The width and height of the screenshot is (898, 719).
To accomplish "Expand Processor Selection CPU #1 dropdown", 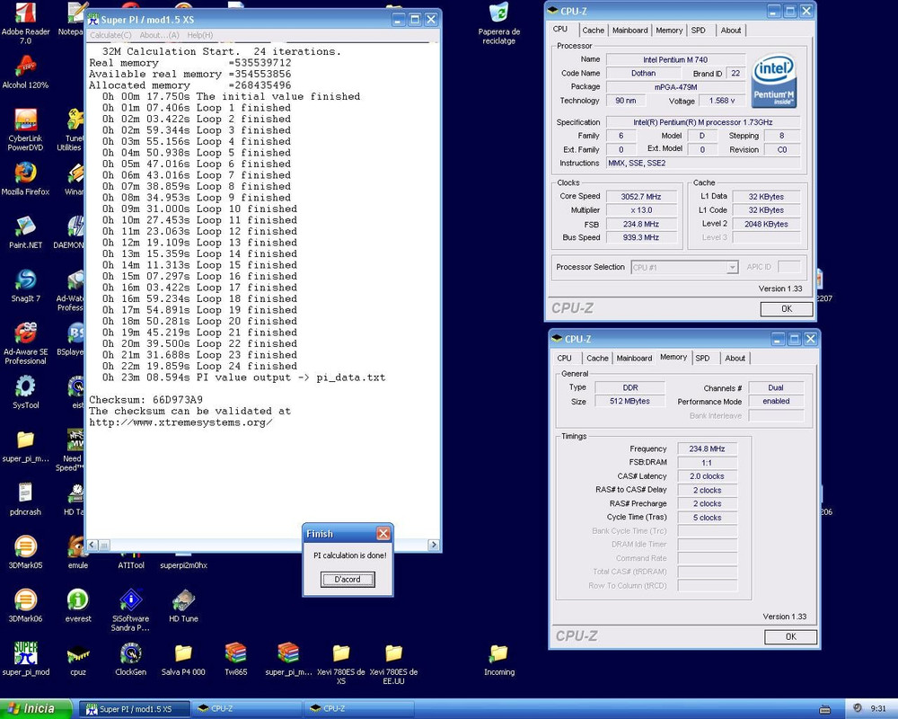I will tap(732, 267).
